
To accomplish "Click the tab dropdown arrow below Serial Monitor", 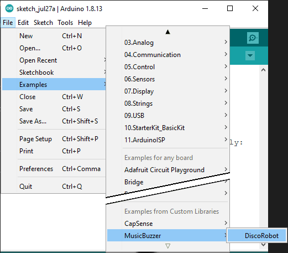I will click(x=250, y=55).
